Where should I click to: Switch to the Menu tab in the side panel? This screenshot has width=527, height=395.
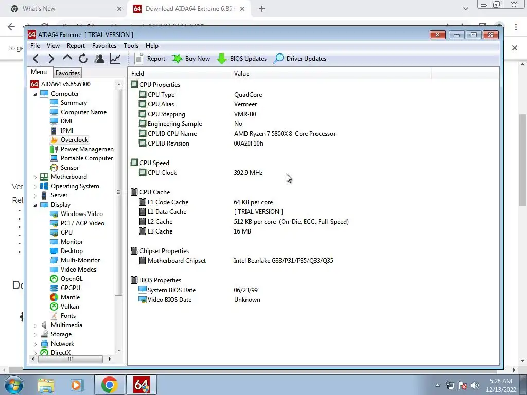pos(39,72)
